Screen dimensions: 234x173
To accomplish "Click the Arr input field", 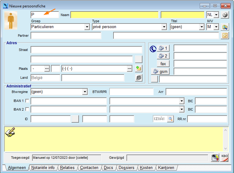I will [x=196, y=92].
